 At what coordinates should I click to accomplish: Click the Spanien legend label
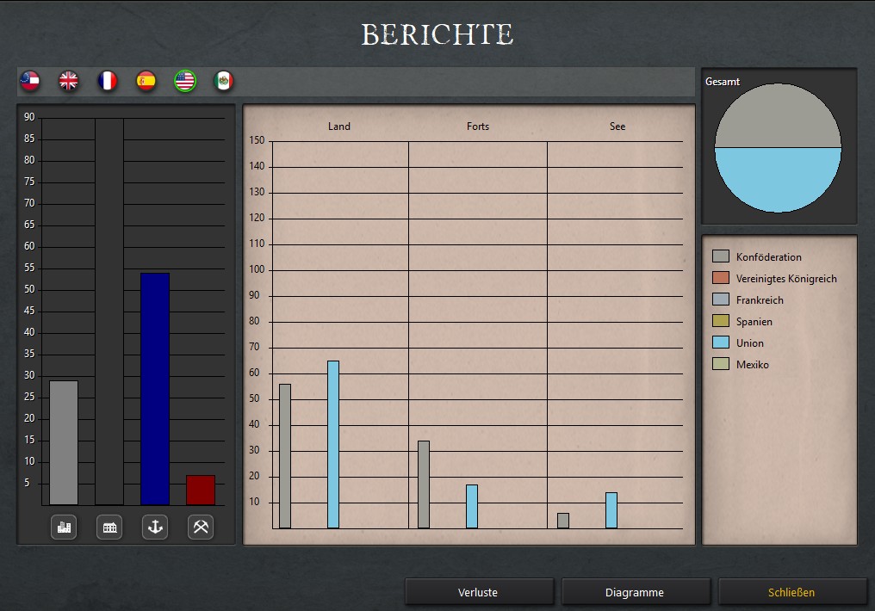tap(754, 322)
